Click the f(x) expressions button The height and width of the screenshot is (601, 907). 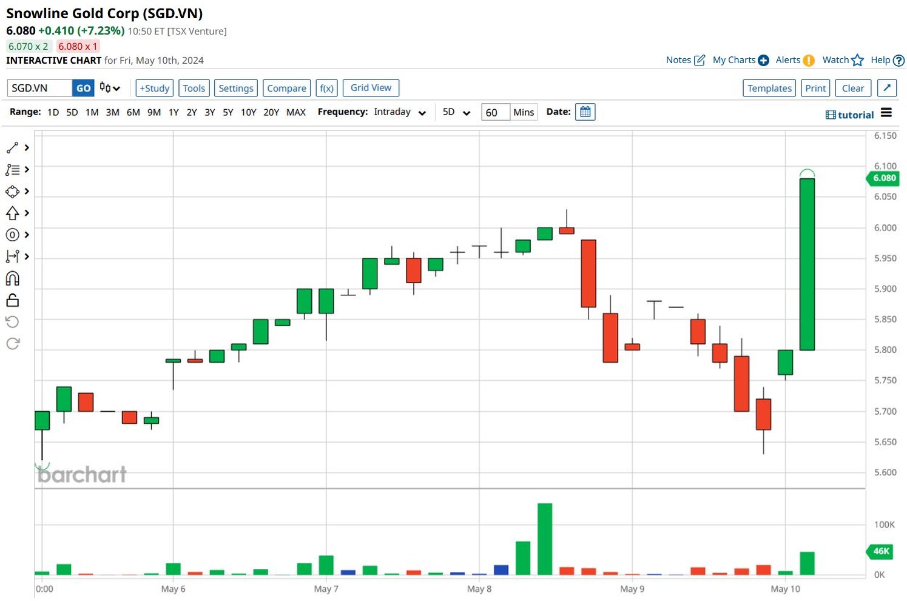pyautogui.click(x=327, y=88)
